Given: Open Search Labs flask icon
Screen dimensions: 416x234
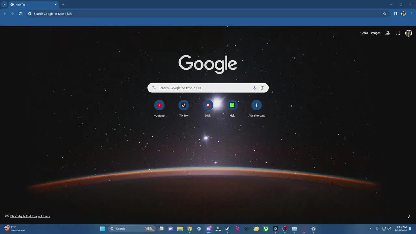Looking at the screenshot, I should (x=388, y=33).
